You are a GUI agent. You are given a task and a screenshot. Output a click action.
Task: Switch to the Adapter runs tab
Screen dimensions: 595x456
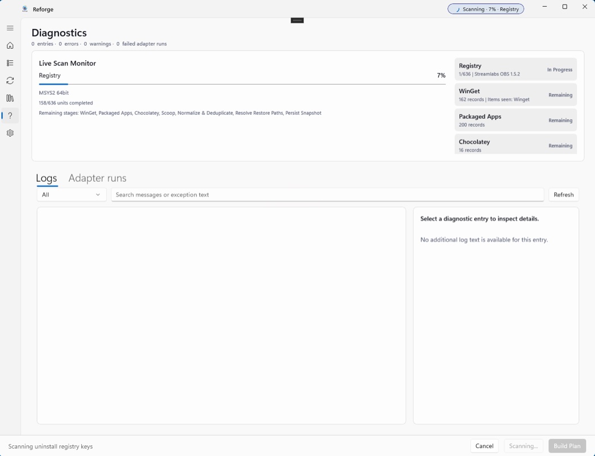pos(98,178)
